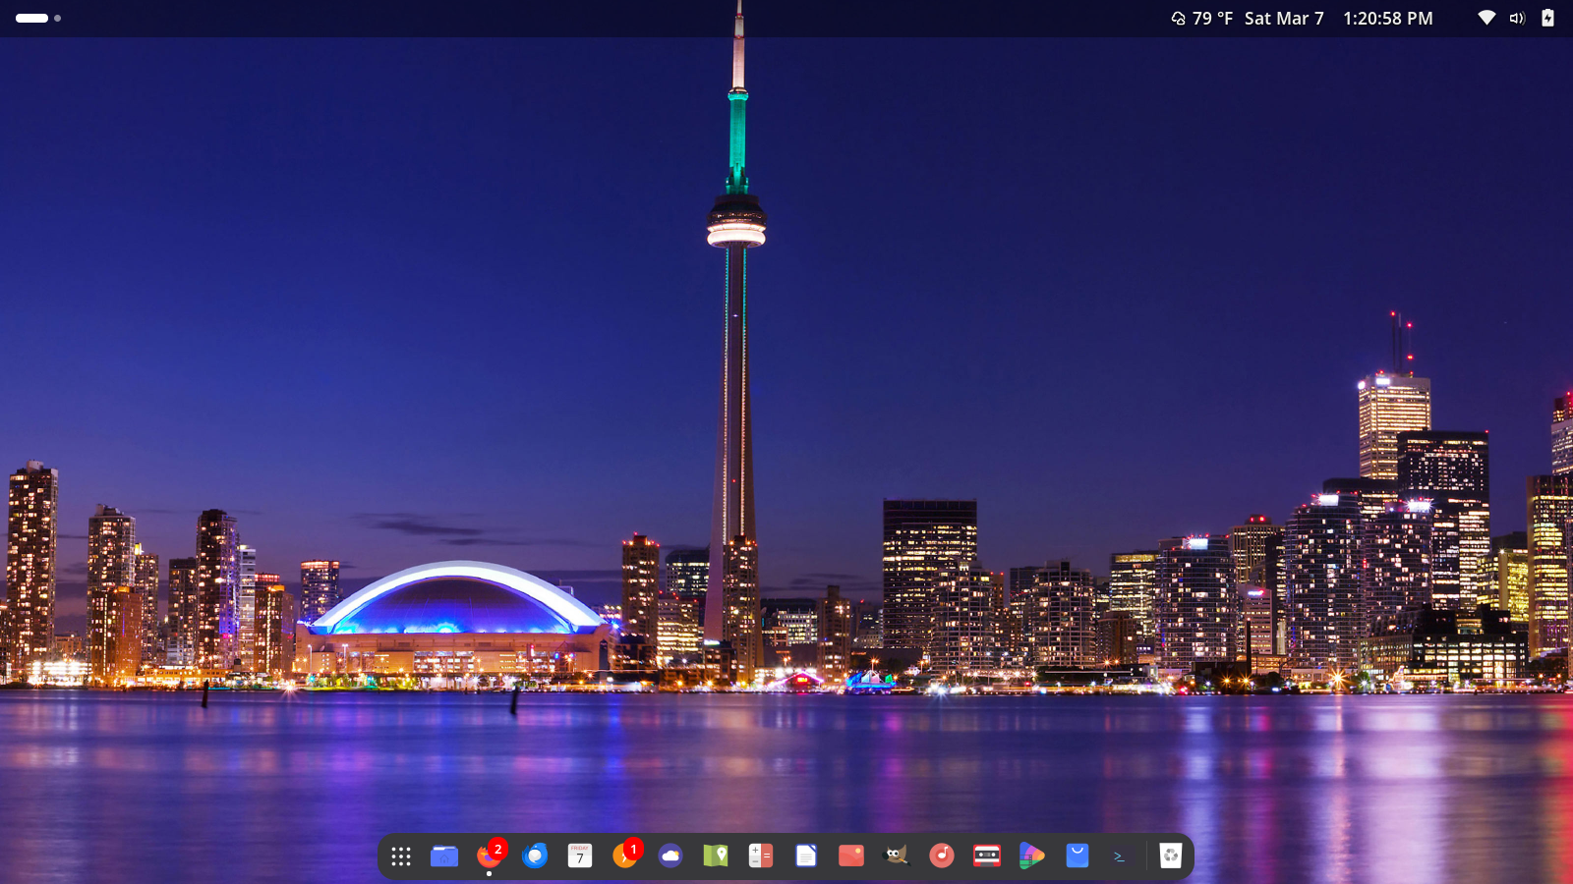Switch to the second workspace dot
Image resolution: width=1573 pixels, height=884 pixels.
pyautogui.click(x=58, y=18)
